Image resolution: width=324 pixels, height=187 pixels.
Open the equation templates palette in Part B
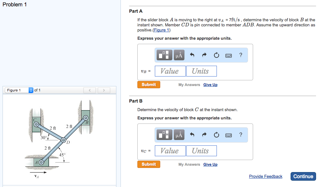[164, 135]
